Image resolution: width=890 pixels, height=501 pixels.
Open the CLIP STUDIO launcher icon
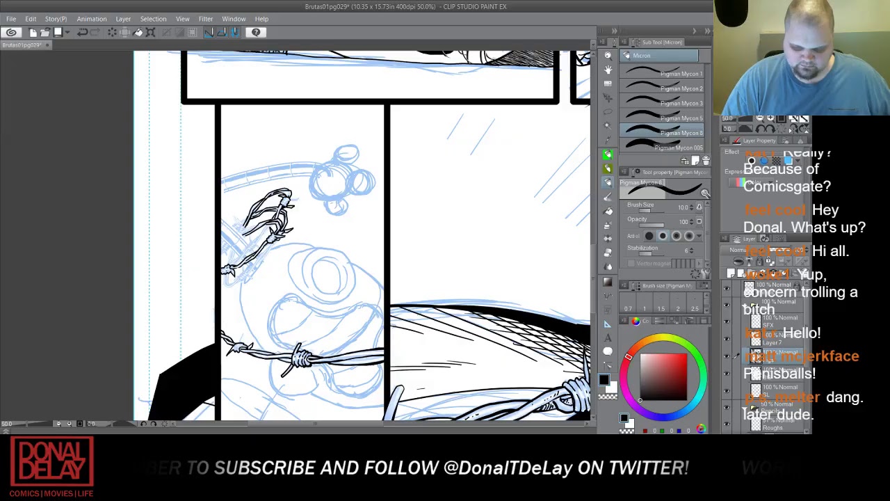click(11, 32)
